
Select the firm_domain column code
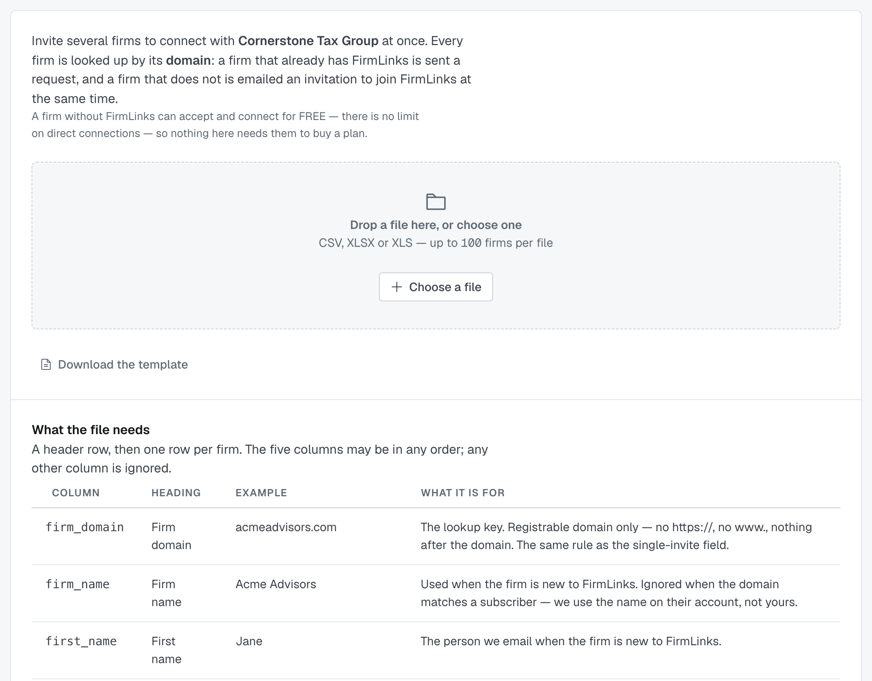pyautogui.click(x=85, y=527)
